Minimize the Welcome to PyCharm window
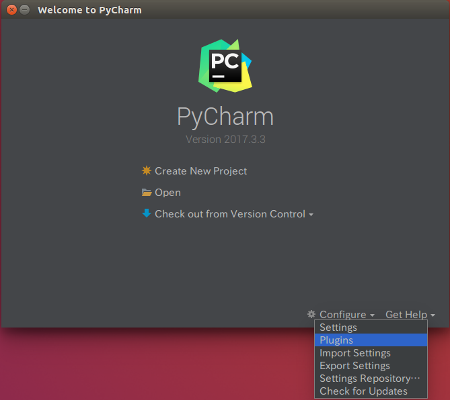Viewport: 450px width, 400px height. [25, 10]
